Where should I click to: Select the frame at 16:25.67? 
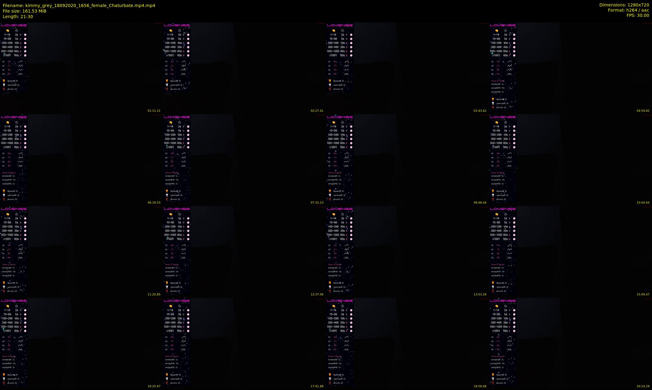pos(81,343)
